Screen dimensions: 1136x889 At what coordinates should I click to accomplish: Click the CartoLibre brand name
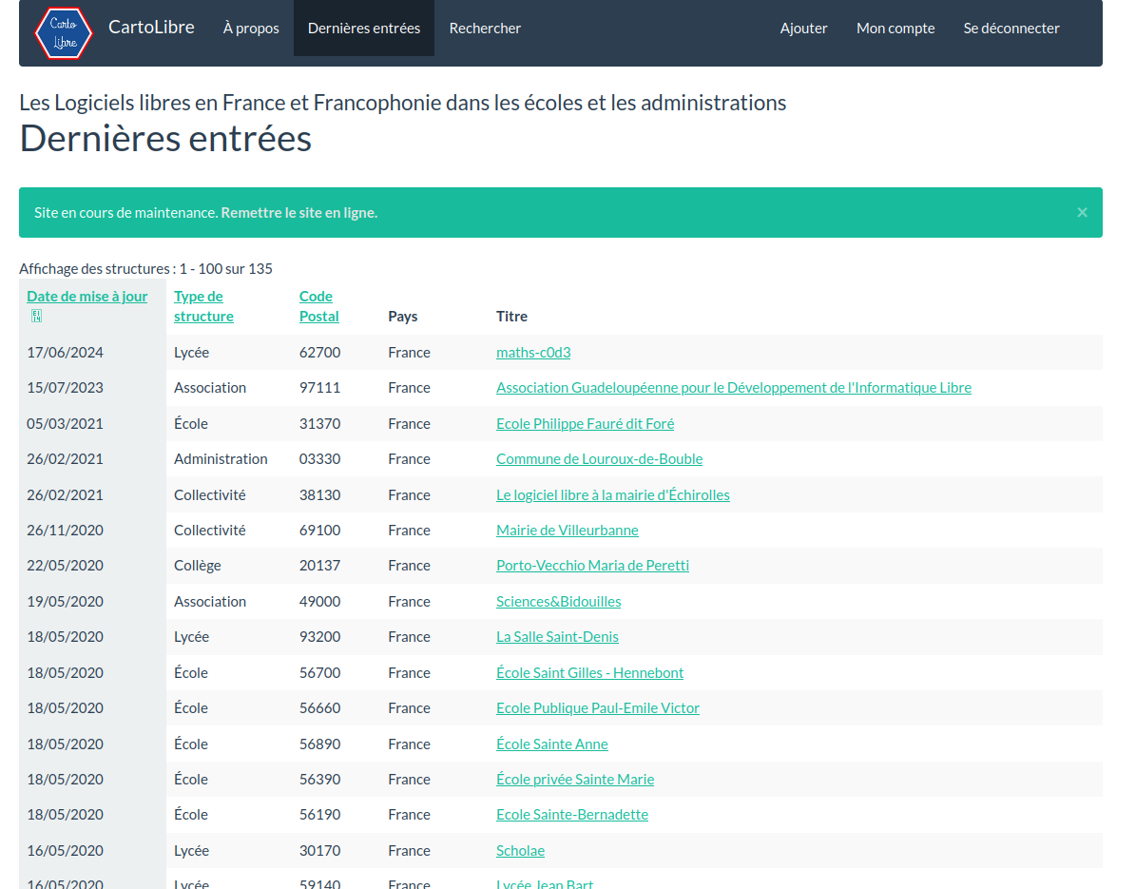tap(151, 28)
